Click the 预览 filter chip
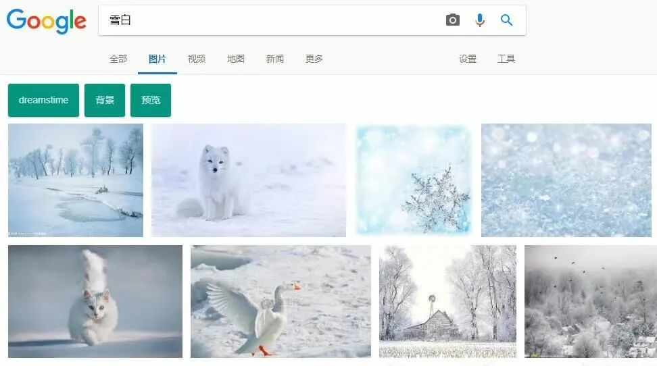The width and height of the screenshot is (657, 366). (x=151, y=100)
